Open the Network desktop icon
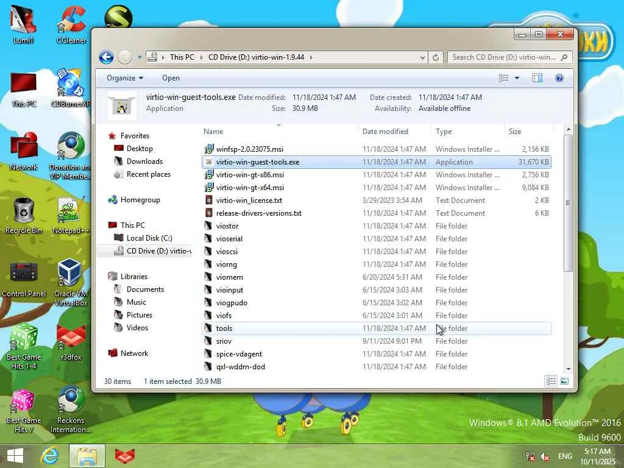Image resolution: width=624 pixels, height=468 pixels. pos(24,151)
